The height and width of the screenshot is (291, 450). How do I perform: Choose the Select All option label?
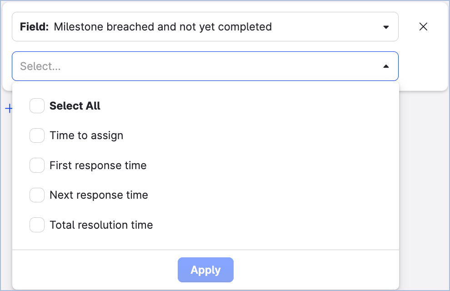(x=75, y=106)
